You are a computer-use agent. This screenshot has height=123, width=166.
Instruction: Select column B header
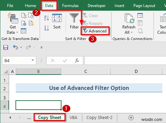[38, 72]
